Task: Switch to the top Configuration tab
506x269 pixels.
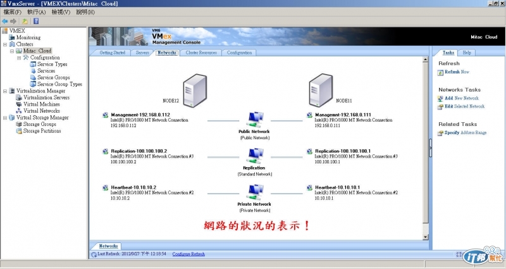Action: click(239, 53)
